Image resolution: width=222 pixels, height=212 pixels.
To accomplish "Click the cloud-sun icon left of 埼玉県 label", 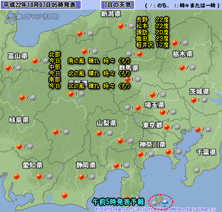I will (x=133, y=107).
